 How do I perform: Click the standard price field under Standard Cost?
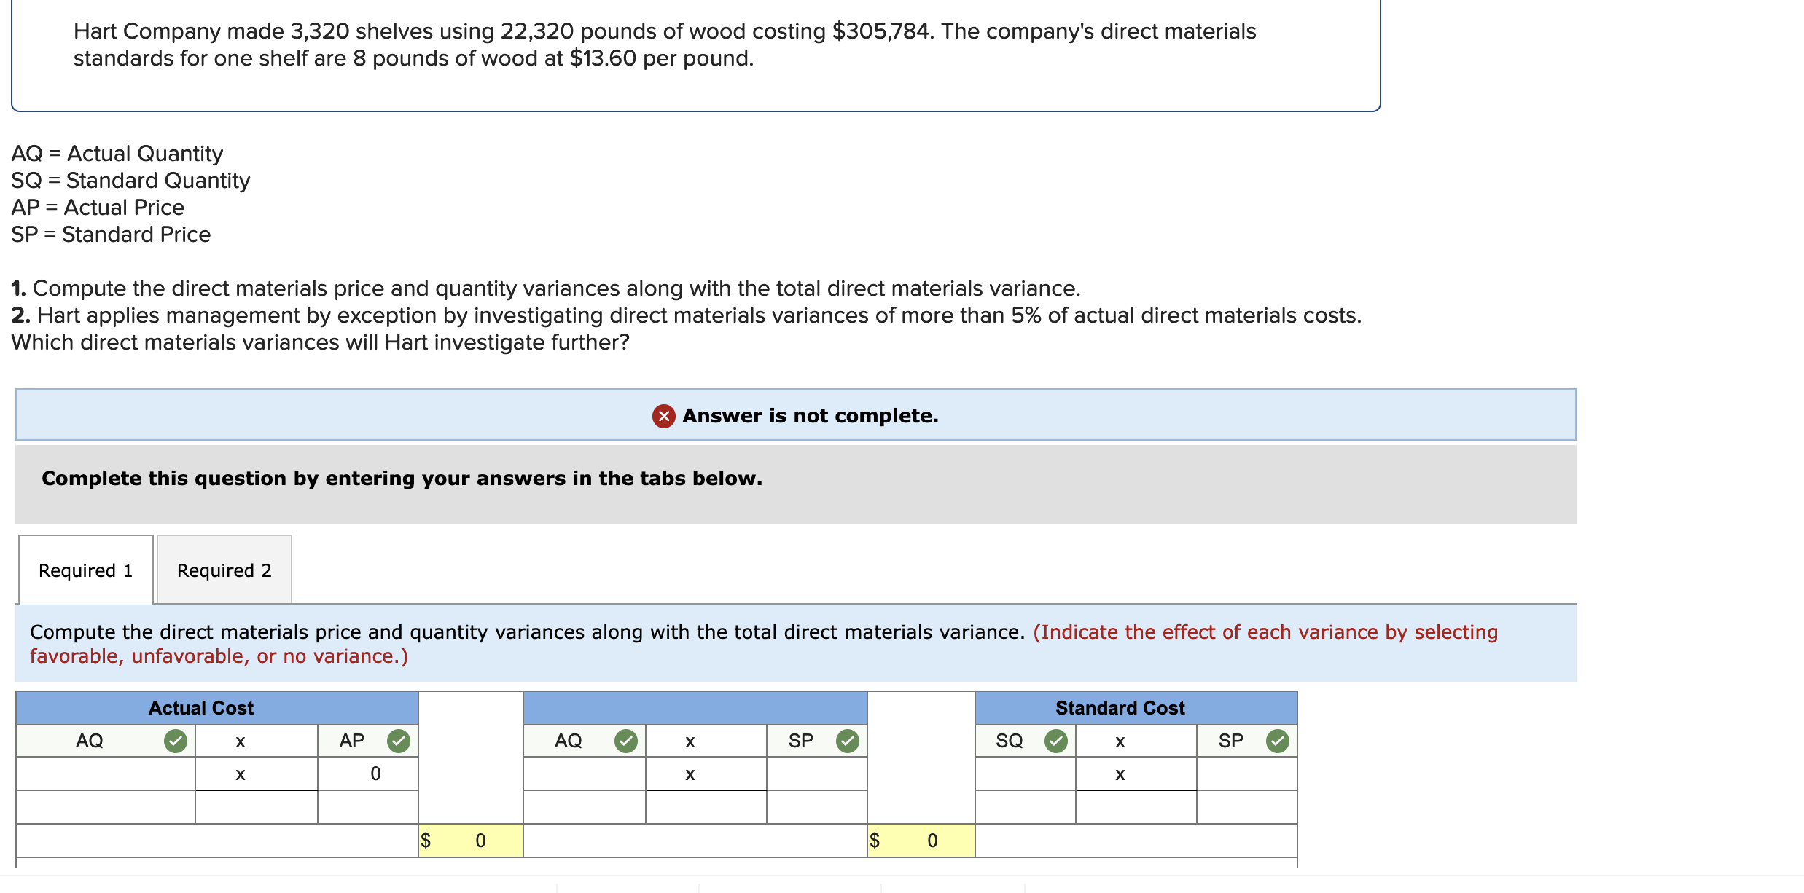[1246, 774]
